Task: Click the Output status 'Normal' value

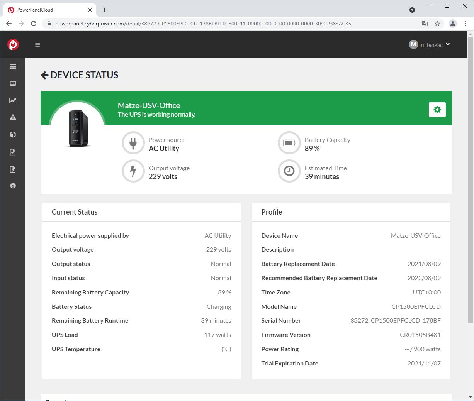Action: coord(221,264)
